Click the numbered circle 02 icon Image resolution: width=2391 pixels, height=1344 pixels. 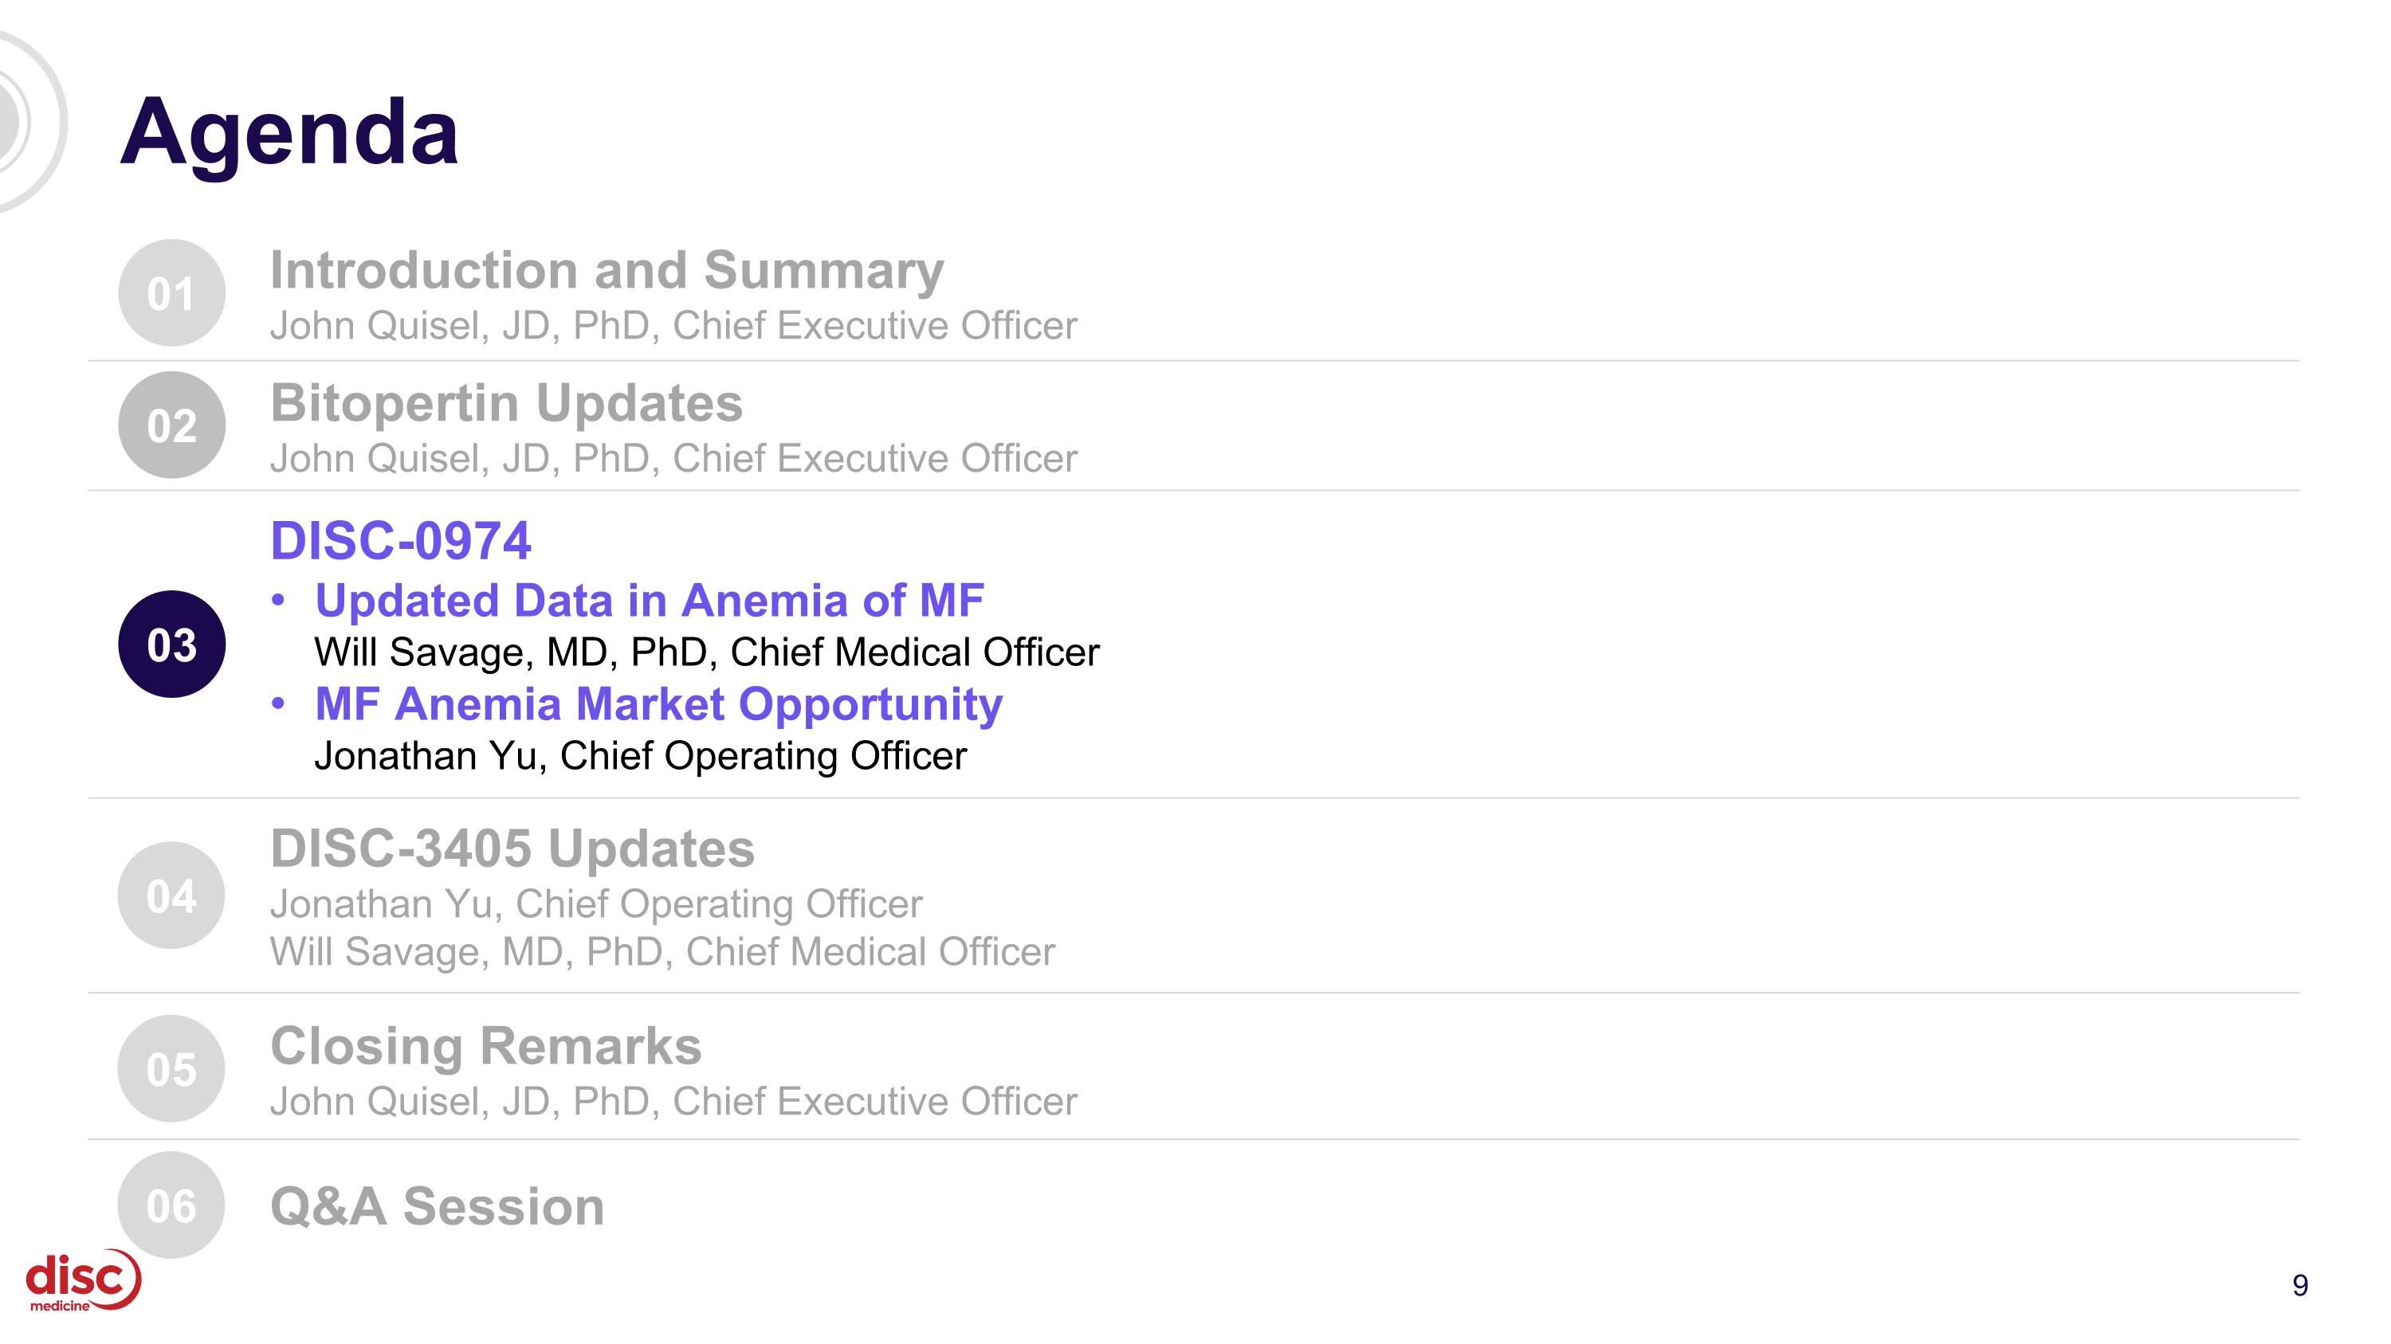pyautogui.click(x=171, y=425)
